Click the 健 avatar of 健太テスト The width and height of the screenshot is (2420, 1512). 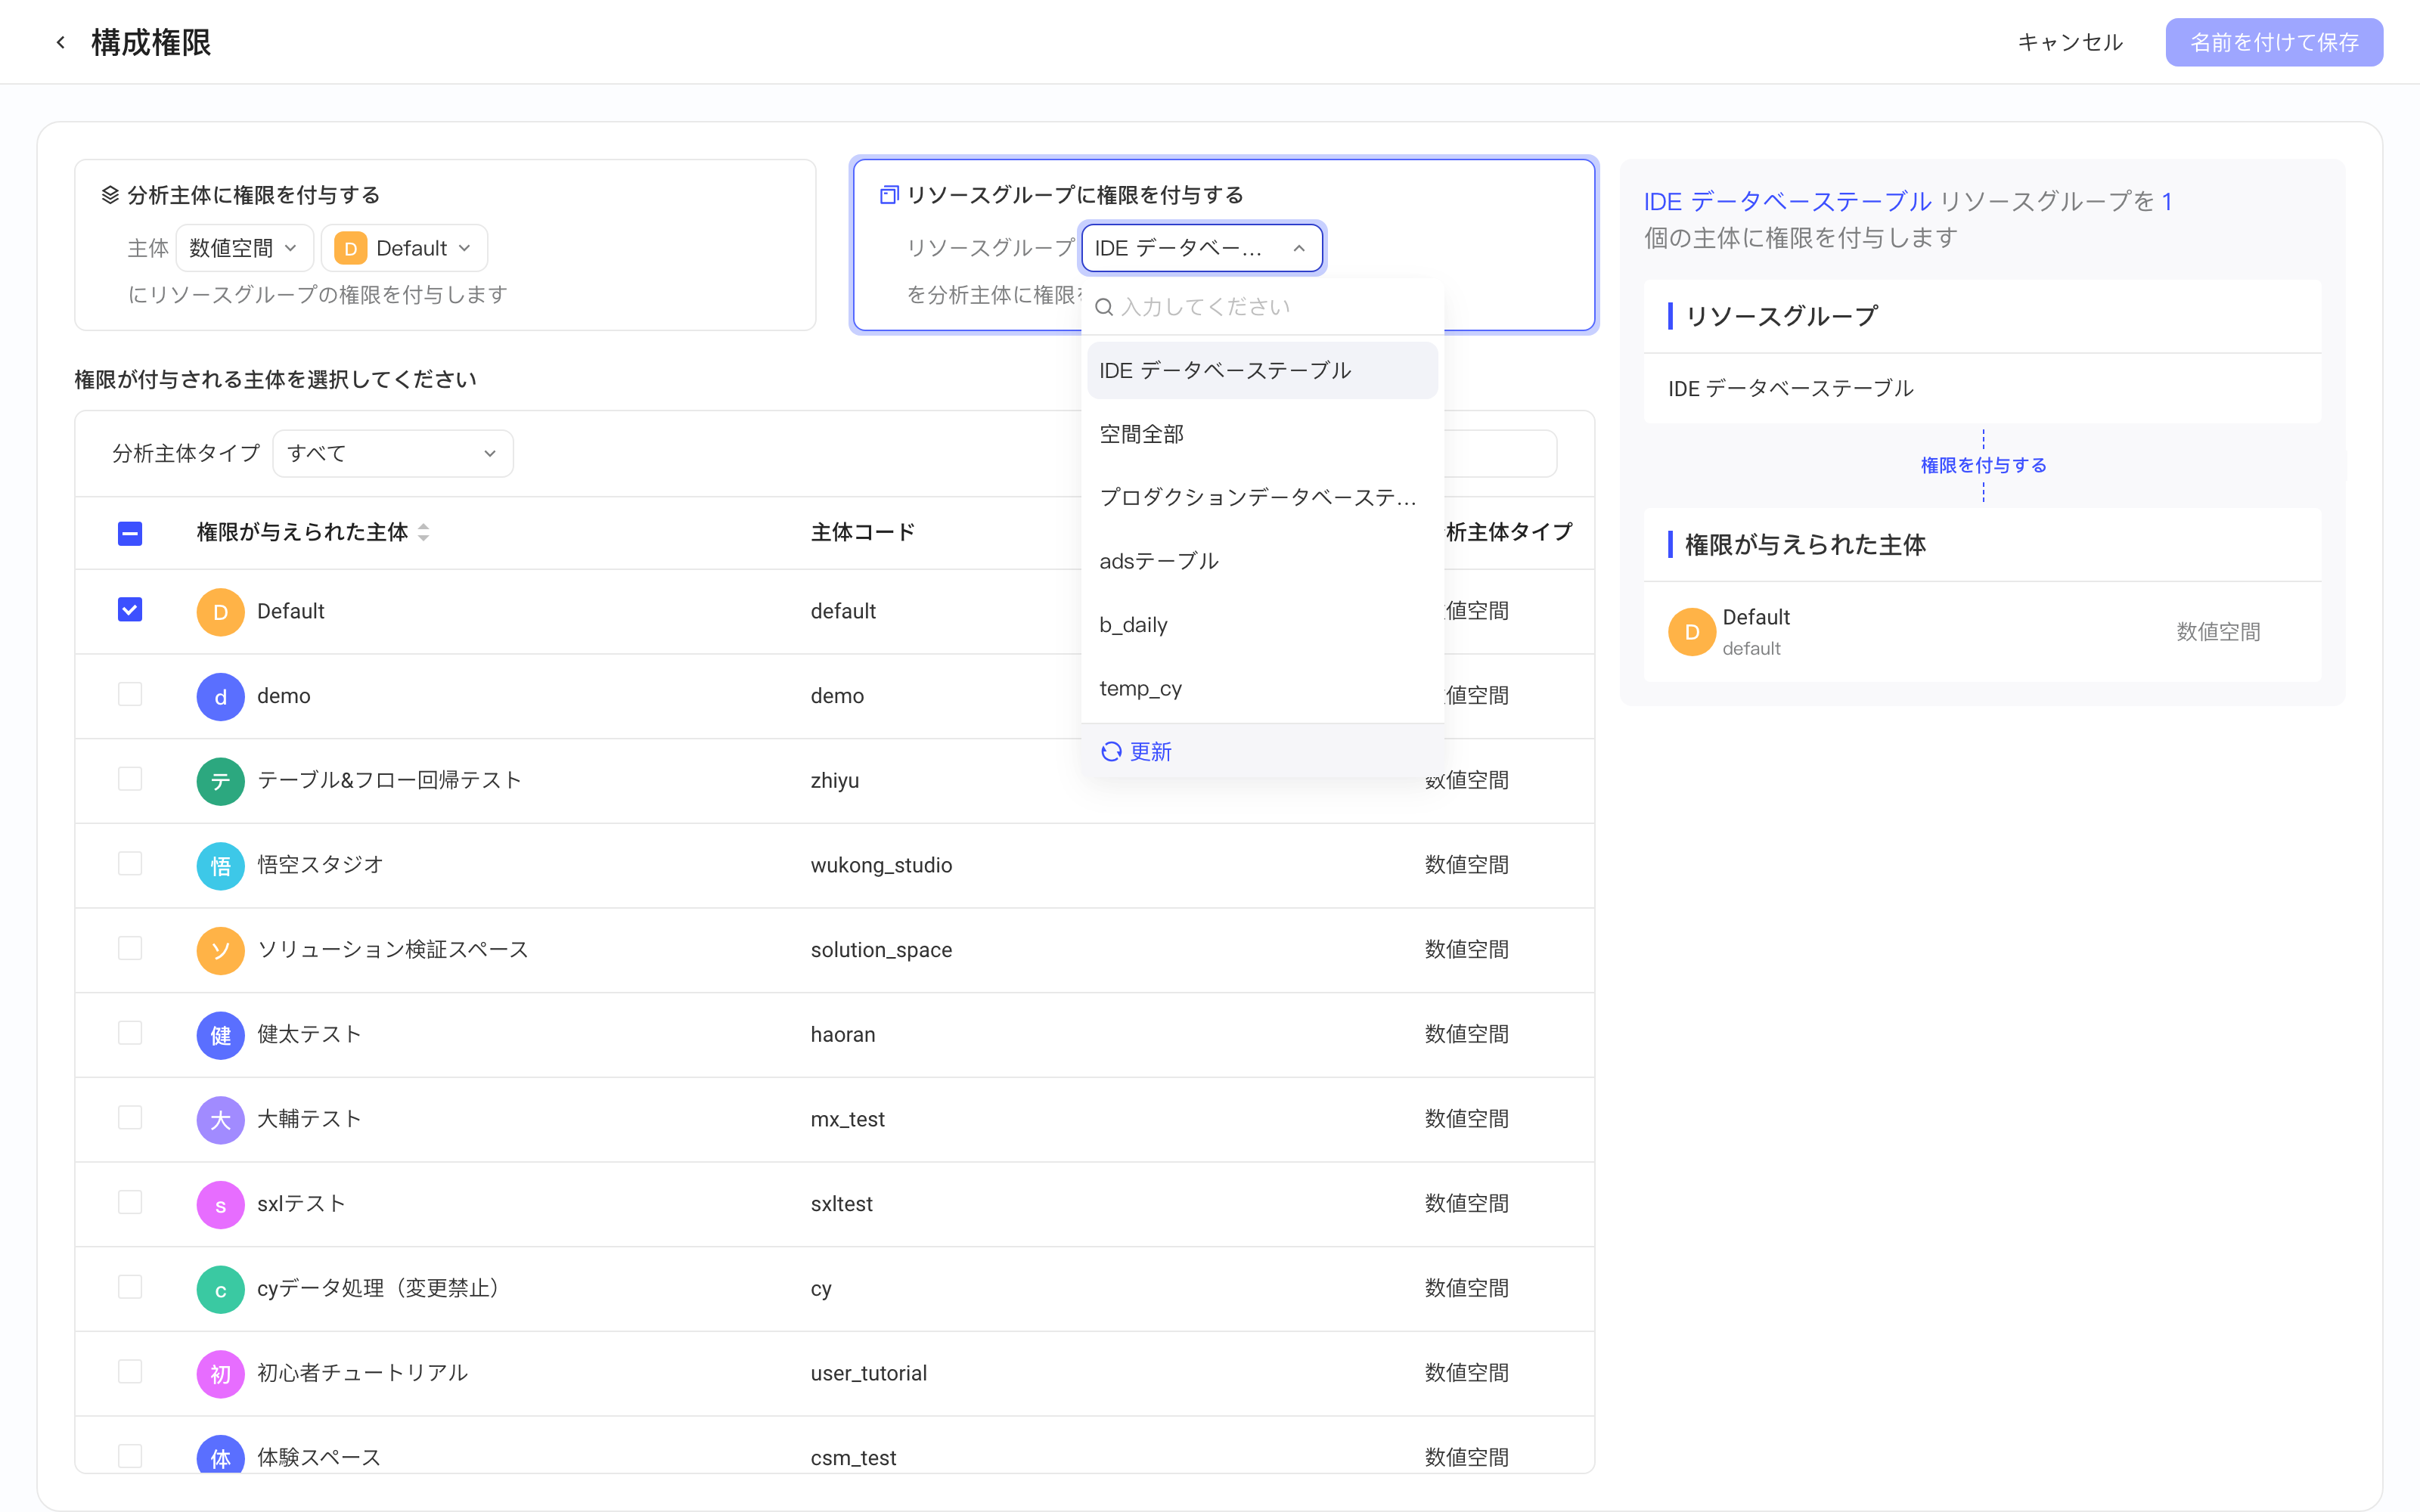(x=220, y=1035)
